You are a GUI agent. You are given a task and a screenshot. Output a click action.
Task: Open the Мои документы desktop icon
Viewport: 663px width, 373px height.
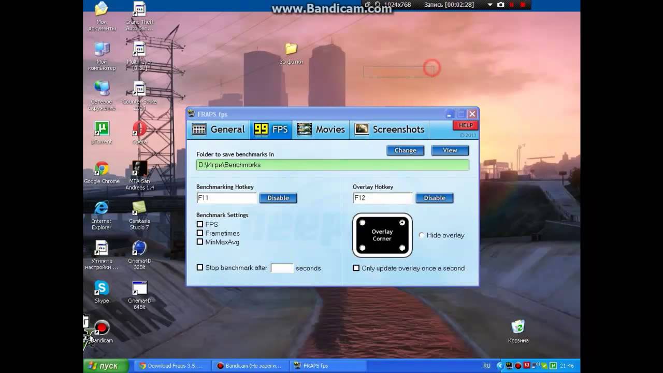click(x=102, y=16)
